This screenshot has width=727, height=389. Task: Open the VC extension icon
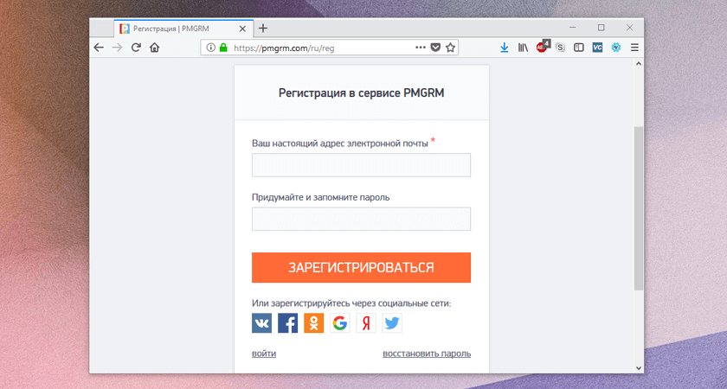597,48
